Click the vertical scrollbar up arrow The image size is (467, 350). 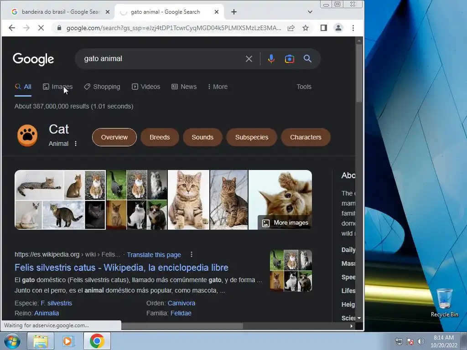(x=359, y=41)
